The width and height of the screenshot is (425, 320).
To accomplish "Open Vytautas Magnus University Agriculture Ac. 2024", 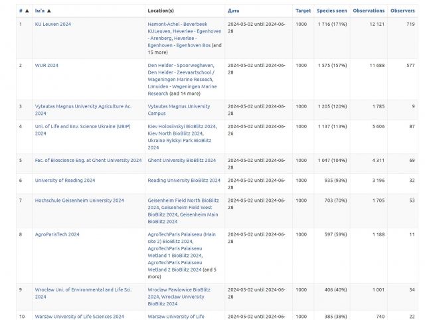I will (83, 106).
